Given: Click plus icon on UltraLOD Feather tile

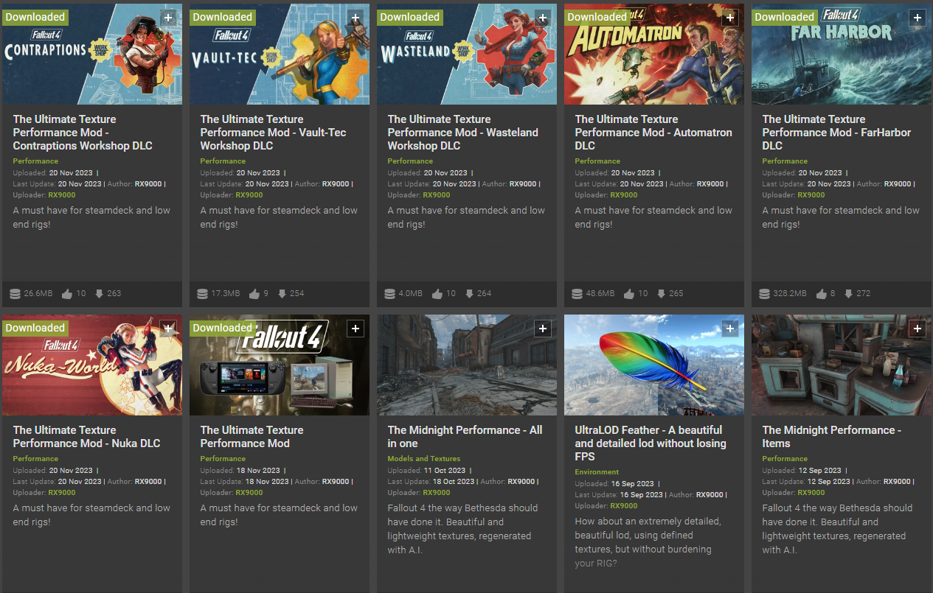Looking at the screenshot, I should [730, 329].
